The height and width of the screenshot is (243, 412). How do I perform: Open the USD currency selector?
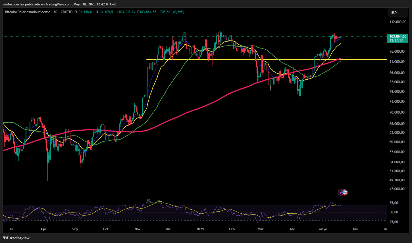(398, 13)
